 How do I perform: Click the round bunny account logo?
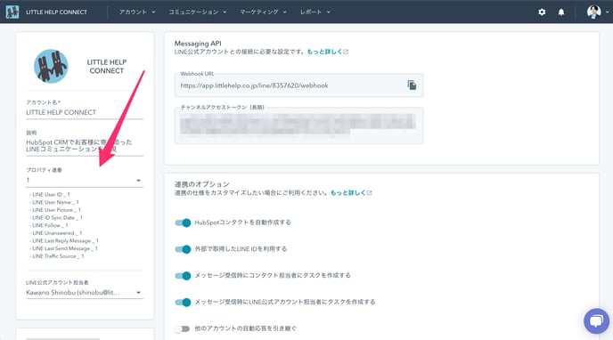(51, 66)
